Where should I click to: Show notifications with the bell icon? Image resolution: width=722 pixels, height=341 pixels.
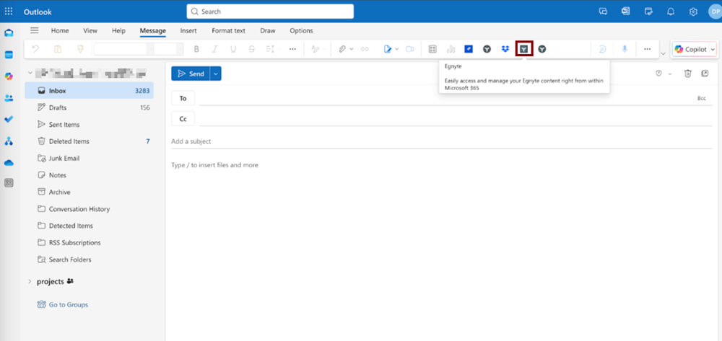pyautogui.click(x=671, y=12)
